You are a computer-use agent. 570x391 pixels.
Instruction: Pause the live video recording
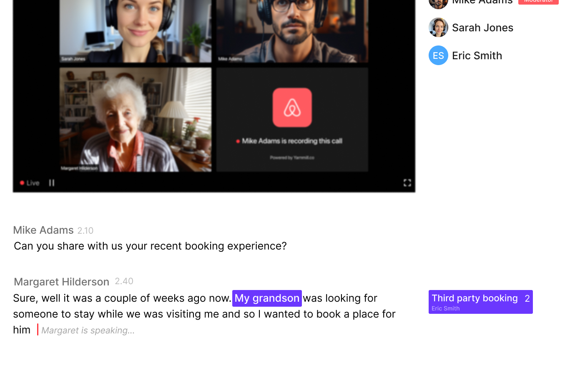pyautogui.click(x=52, y=183)
